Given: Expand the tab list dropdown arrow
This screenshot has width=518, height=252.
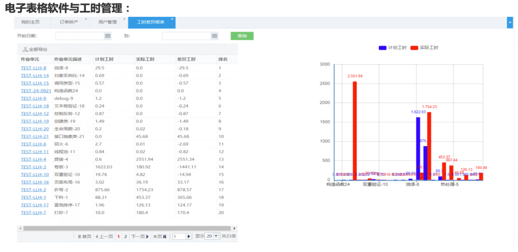Looking at the screenshot, I should tap(510, 22).
